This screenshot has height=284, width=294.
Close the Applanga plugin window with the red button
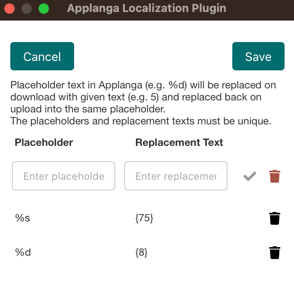pos(9,9)
